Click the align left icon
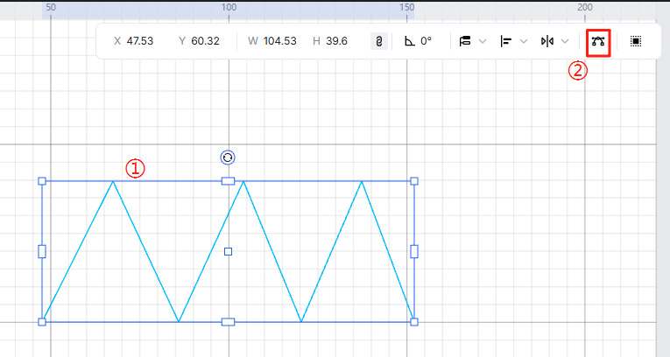 coord(506,41)
